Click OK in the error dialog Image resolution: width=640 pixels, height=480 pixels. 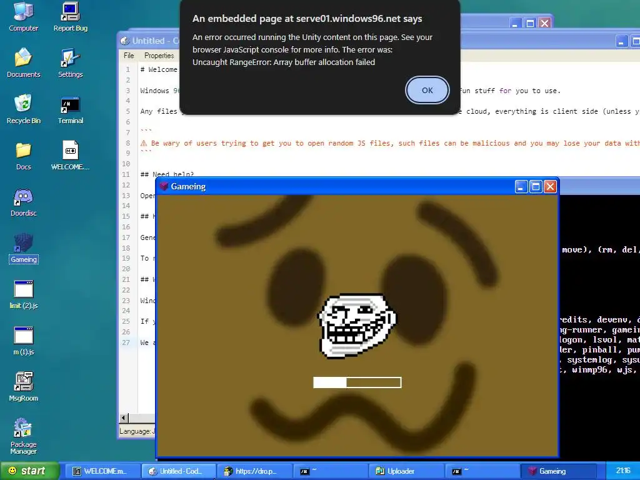point(427,90)
